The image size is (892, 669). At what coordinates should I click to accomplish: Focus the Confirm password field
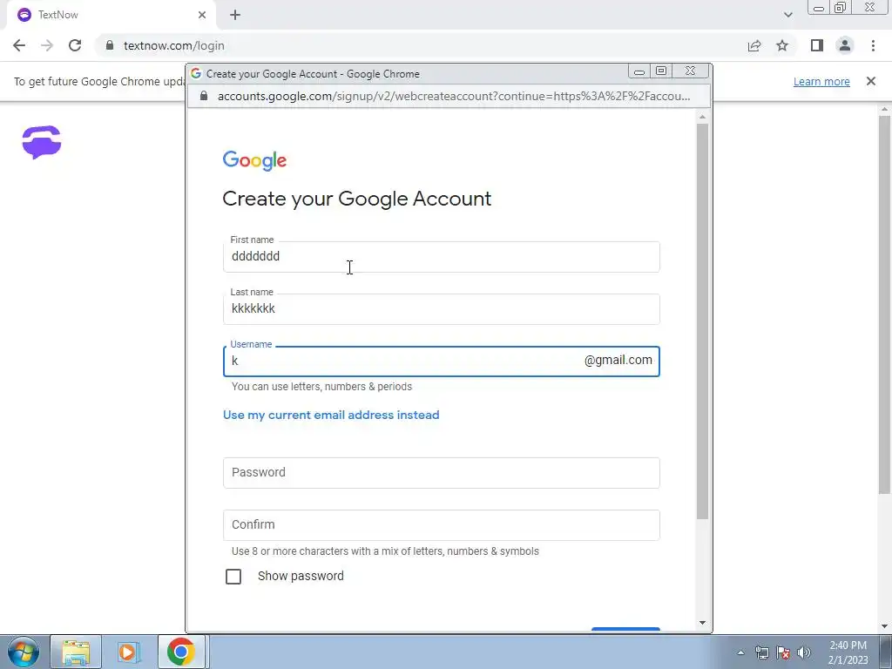(x=442, y=525)
